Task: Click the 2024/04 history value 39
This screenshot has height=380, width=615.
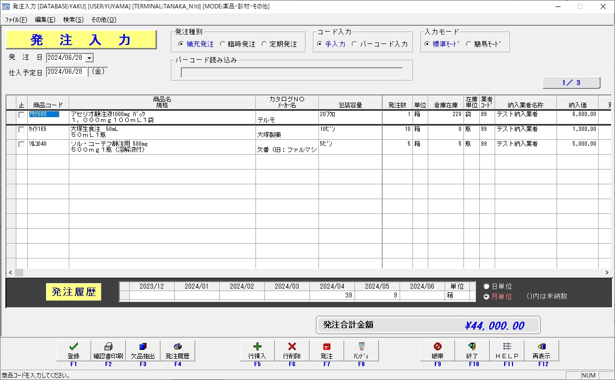Action: [x=332, y=296]
